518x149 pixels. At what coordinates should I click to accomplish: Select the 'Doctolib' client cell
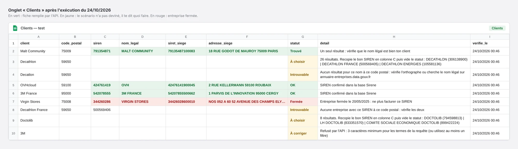pyautogui.click(x=39, y=120)
